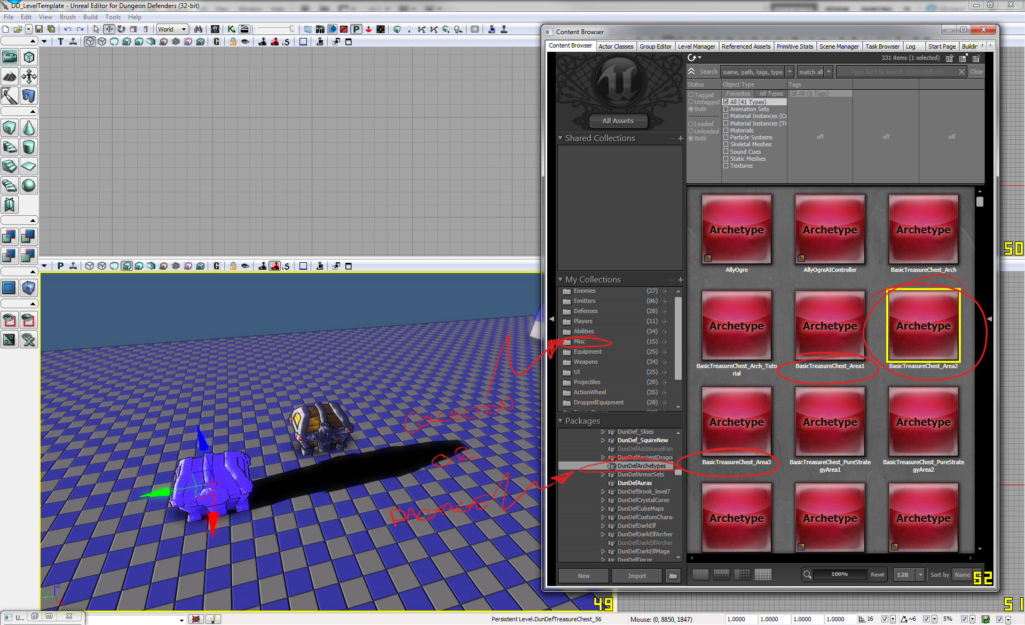Open package folder icon in Content Browser
1025x625 pixels.
[x=673, y=576]
